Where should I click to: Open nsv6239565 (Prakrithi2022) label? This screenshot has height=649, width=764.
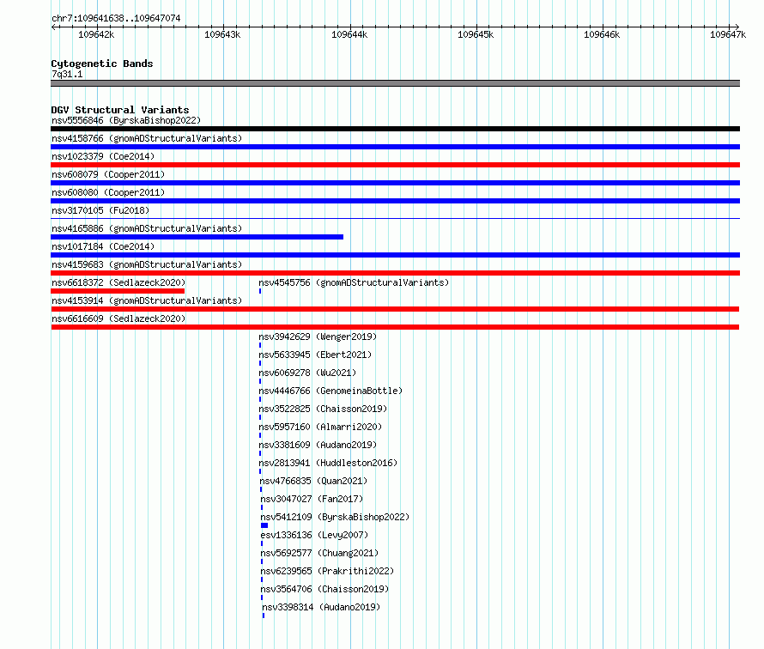[x=327, y=571]
